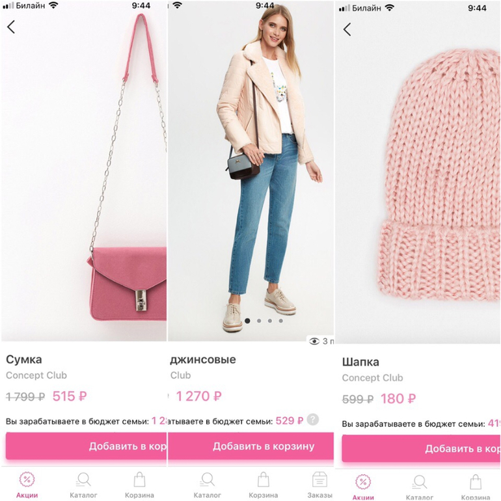The height and width of the screenshot is (501, 501).
Task: Select the third photo carousel dot
Action: point(270,321)
